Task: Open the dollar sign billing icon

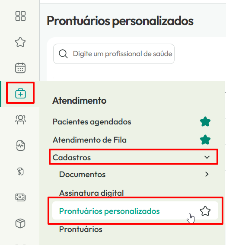Action: (20, 172)
